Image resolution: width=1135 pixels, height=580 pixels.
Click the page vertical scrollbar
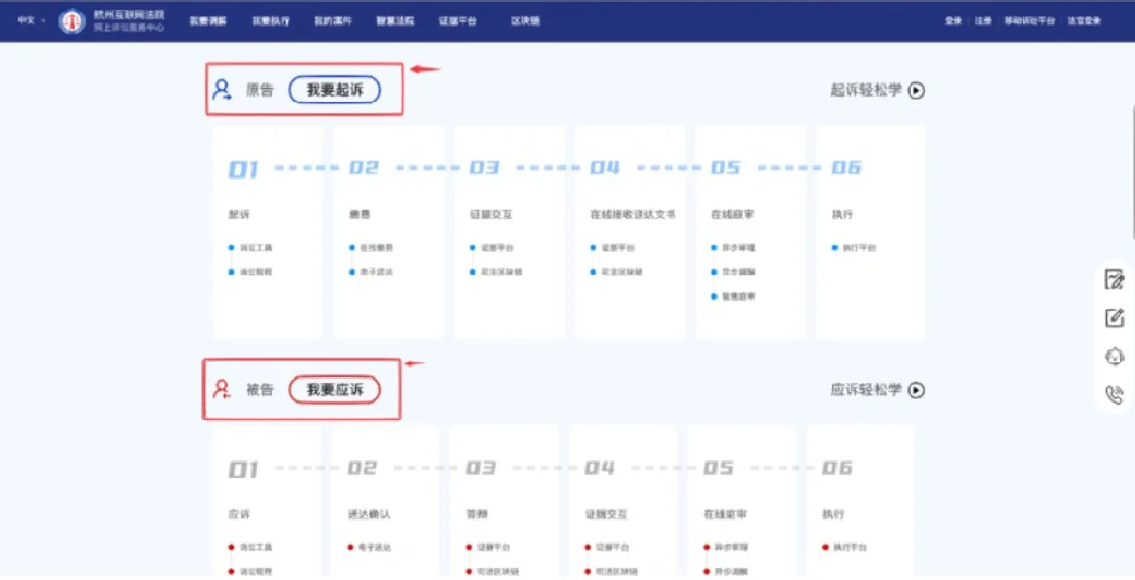(1131, 145)
